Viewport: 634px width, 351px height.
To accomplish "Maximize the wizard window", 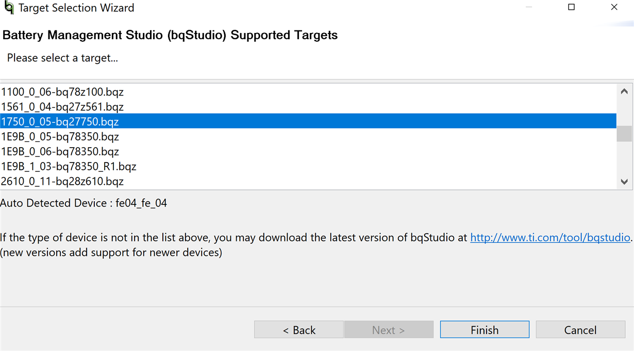I will coord(571,7).
